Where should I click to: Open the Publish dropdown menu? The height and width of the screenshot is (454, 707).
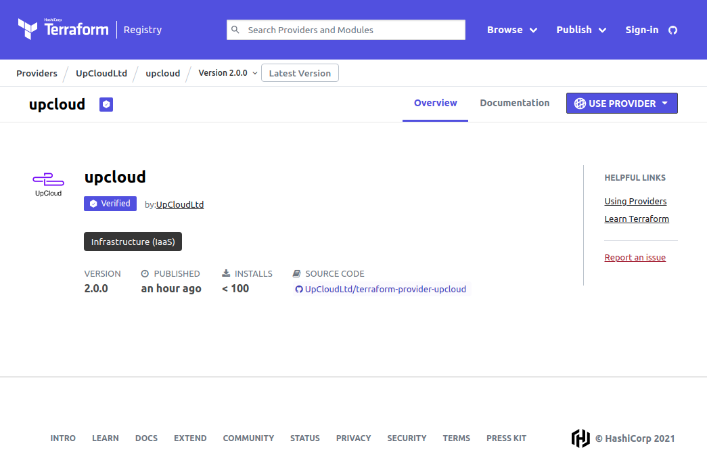580,30
